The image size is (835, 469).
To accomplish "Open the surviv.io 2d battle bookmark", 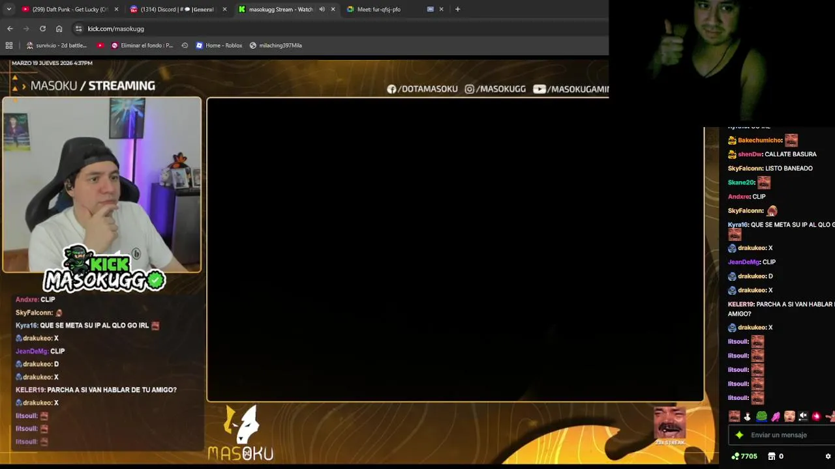I will coord(56,46).
